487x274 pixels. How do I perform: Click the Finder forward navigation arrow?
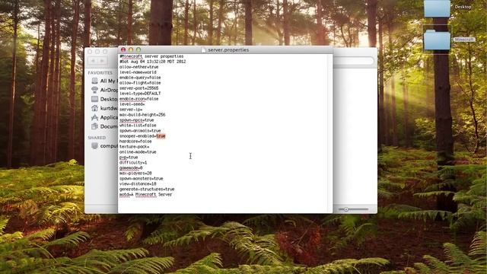point(103,61)
